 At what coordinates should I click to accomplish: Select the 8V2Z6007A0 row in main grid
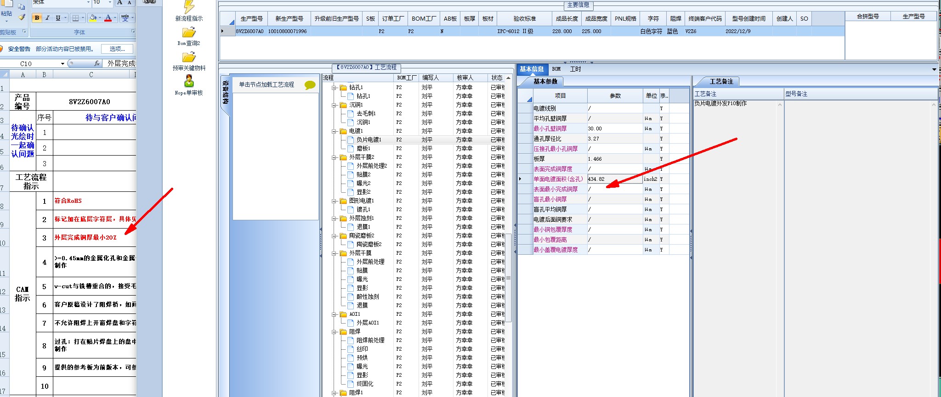pos(532,31)
